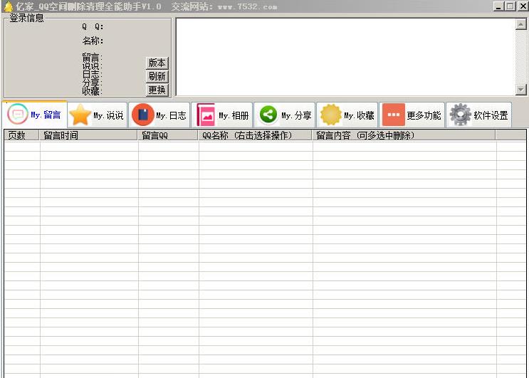
Task: Sort by 留言时间 column header
Action: 89,135
